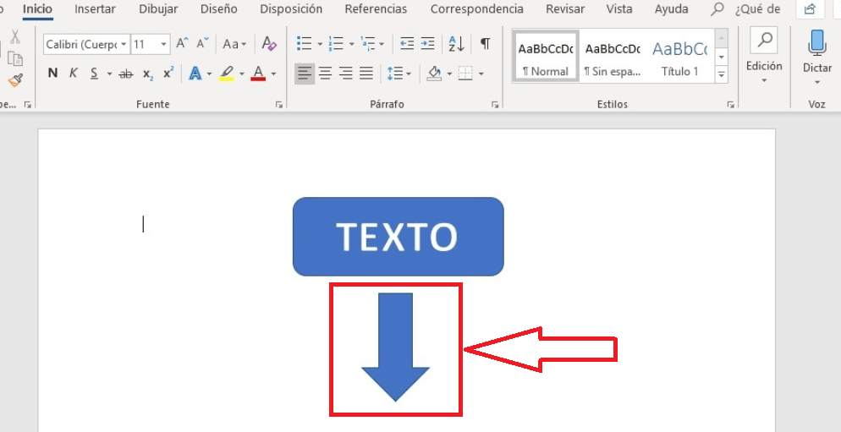Screen dimensions: 841x432
Task: Open the borders dropdown arrow
Action: click(481, 74)
